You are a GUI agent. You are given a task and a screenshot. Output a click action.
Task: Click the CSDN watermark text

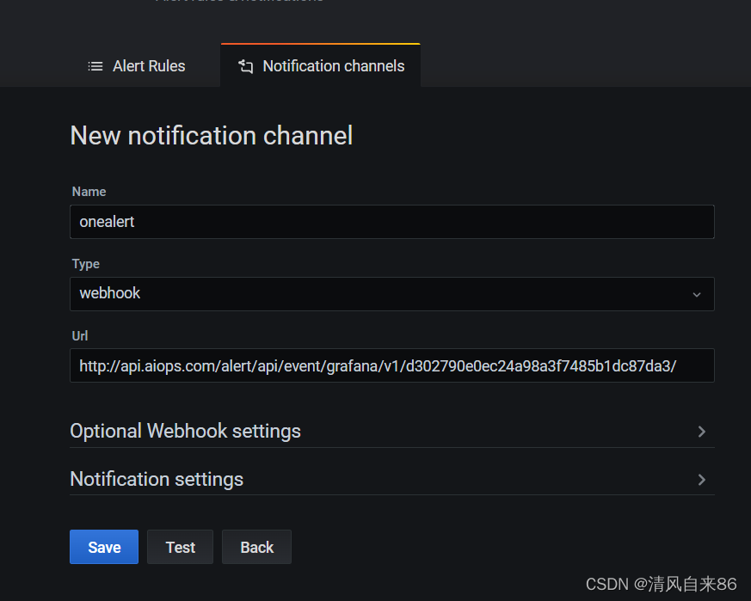tap(662, 583)
